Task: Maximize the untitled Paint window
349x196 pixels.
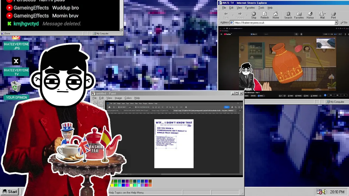Action: click(237, 93)
